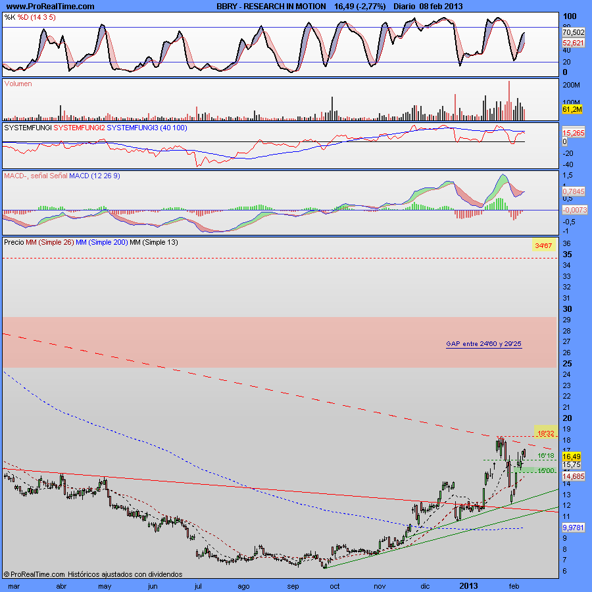The width and height of the screenshot is (592, 592).
Task: Click the 70,502 stochastic value tag
Action: coord(573,32)
